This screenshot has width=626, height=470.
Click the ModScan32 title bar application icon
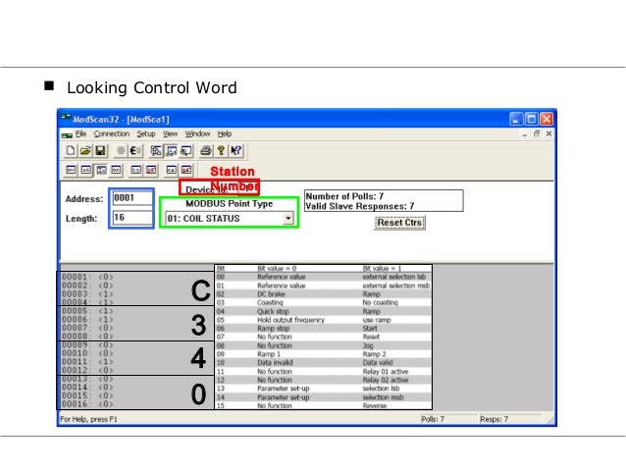(66, 119)
